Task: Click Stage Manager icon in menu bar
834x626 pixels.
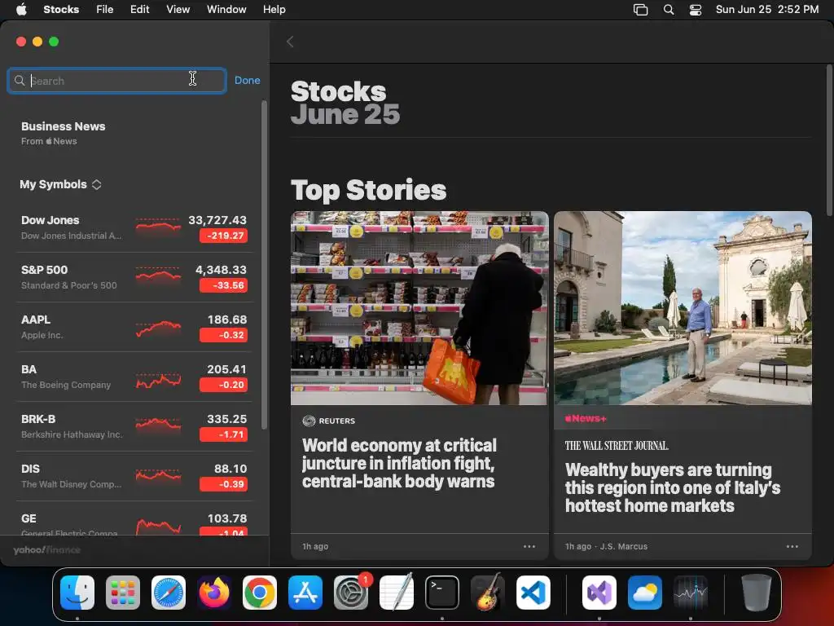Action: 640,10
